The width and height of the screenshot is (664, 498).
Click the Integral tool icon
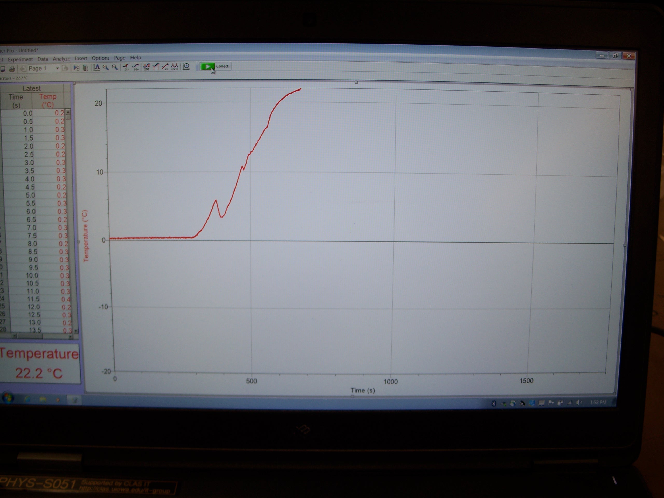[x=156, y=67]
